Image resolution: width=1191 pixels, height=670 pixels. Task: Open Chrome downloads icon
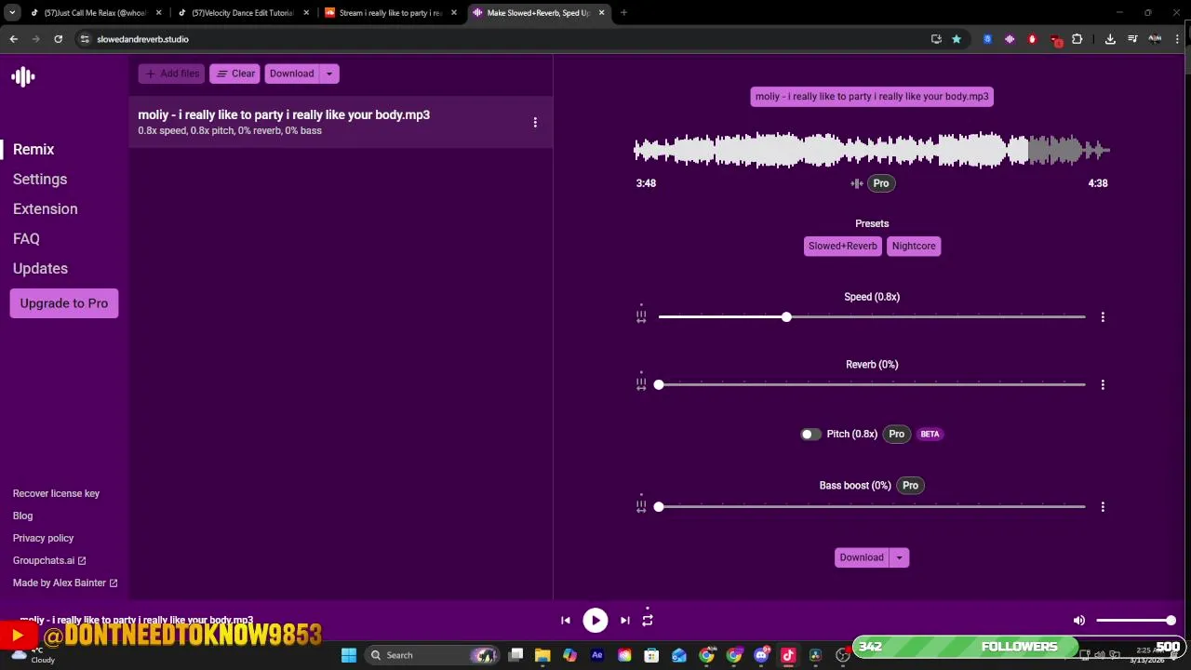[1110, 39]
